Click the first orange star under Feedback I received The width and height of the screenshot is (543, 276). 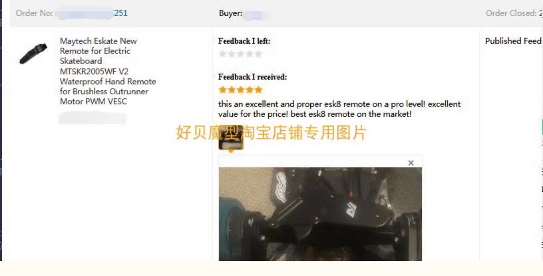pyautogui.click(x=223, y=90)
